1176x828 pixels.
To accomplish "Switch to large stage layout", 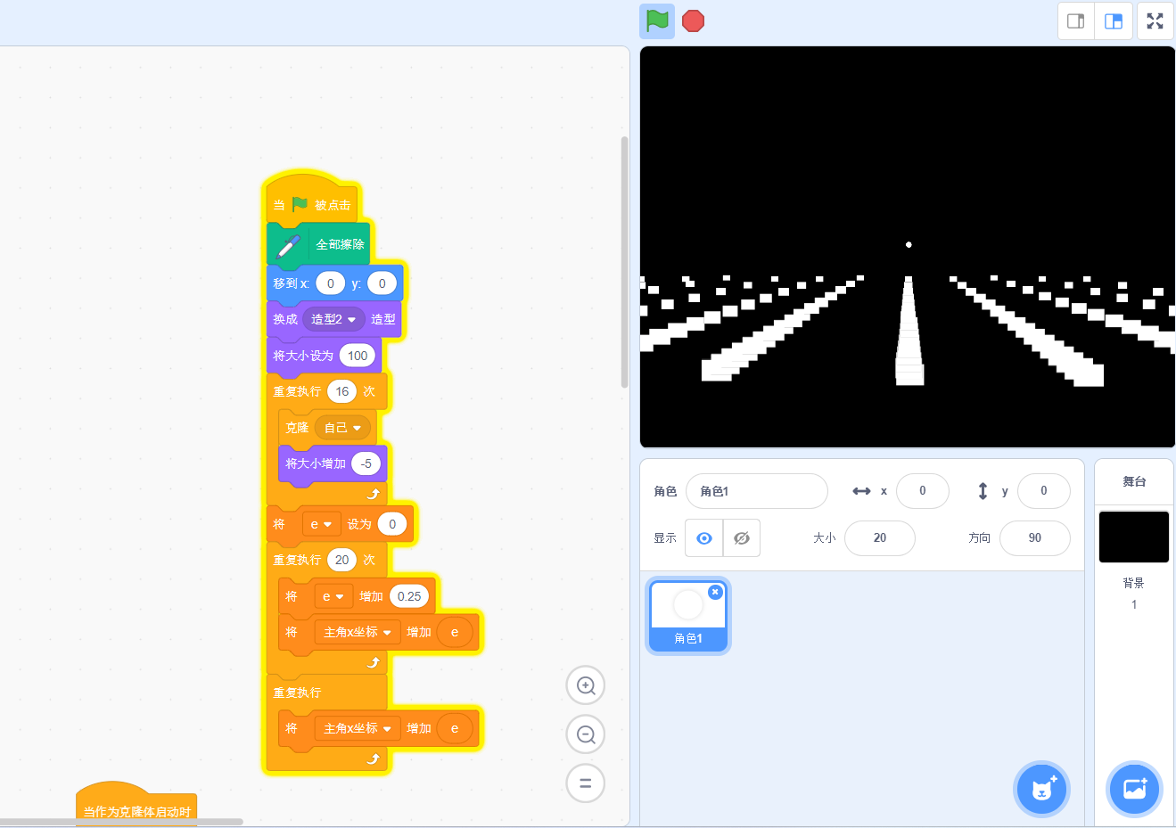I will pos(1114,20).
